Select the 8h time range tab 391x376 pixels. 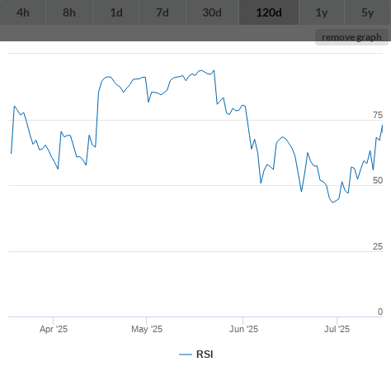69,12
